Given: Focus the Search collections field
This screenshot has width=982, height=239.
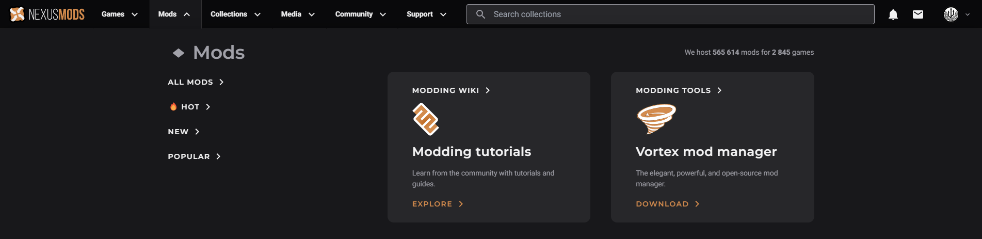Looking at the screenshot, I should pyautogui.click(x=670, y=14).
